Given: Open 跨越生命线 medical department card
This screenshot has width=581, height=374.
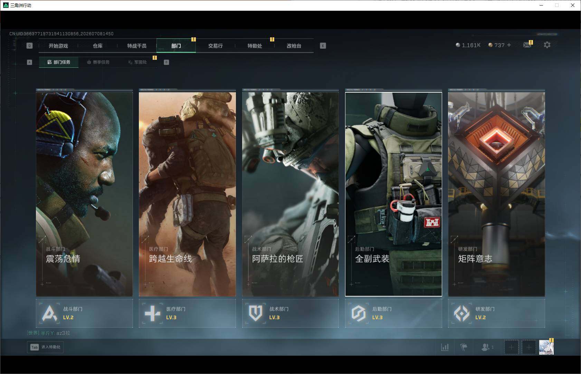Looking at the screenshot, I should tap(187, 194).
